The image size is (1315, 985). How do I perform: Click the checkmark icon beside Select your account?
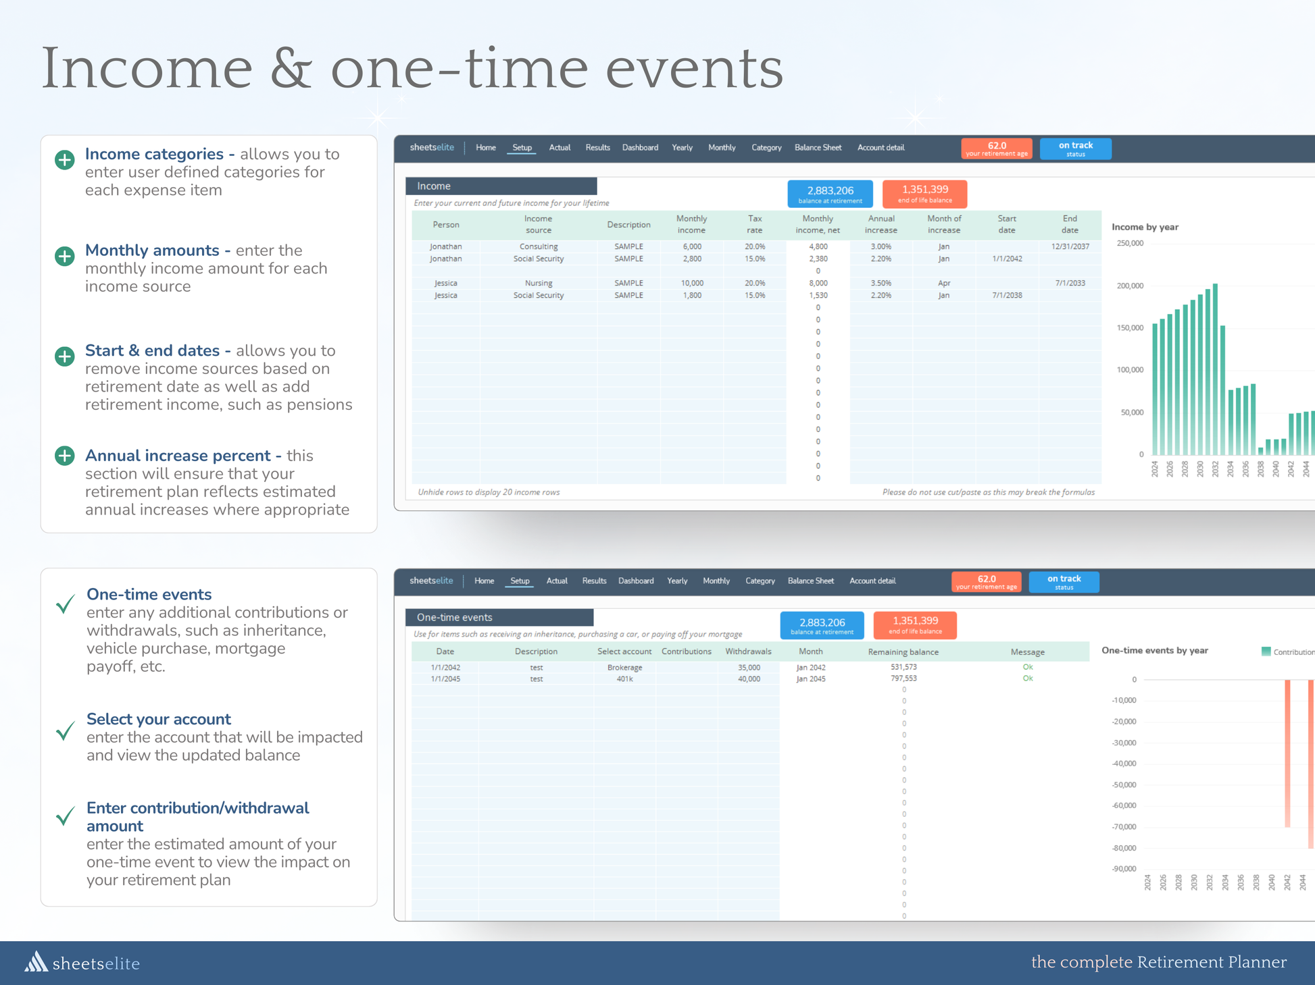pos(66,730)
